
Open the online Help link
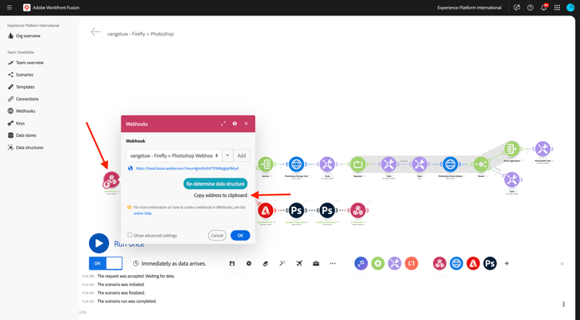point(142,213)
